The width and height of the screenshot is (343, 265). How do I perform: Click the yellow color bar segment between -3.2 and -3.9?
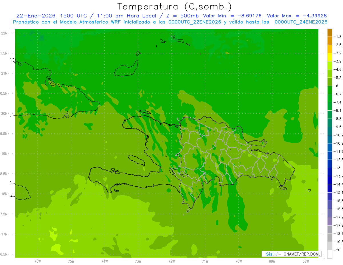330,57
